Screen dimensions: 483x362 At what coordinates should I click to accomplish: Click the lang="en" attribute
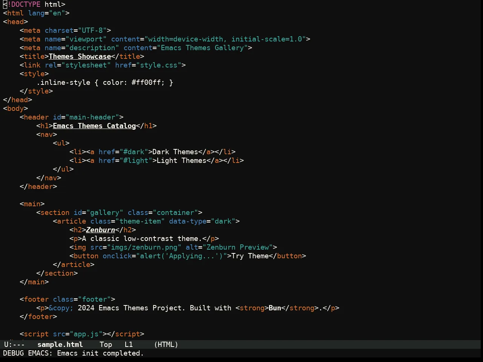click(x=47, y=13)
